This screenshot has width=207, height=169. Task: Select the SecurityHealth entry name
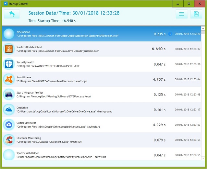[25, 62]
